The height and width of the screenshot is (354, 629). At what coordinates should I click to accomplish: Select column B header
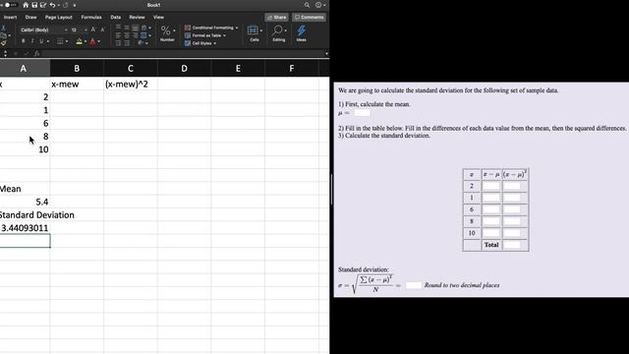click(x=77, y=68)
